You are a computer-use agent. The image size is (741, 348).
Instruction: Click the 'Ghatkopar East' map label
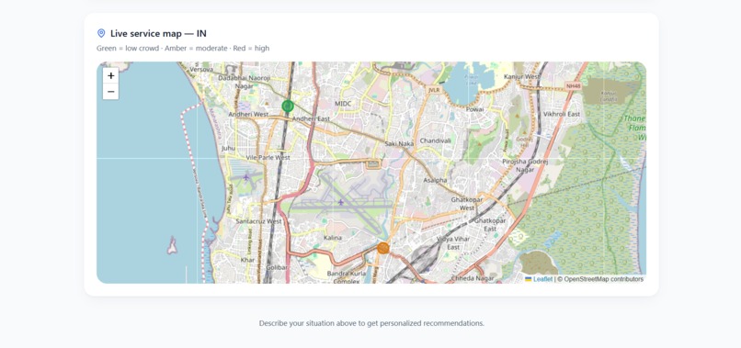coord(490,224)
